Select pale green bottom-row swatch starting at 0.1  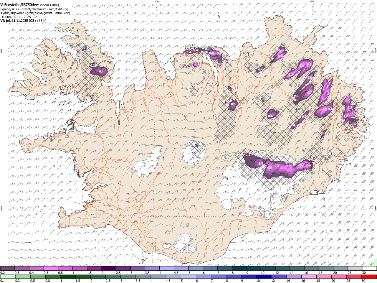pyautogui.click(x=8, y=277)
